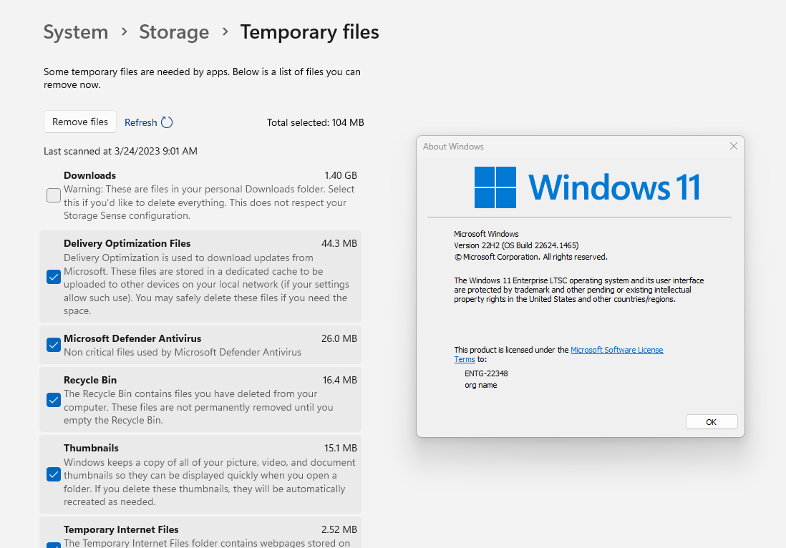Check the Downloads checkbox

[x=54, y=195]
